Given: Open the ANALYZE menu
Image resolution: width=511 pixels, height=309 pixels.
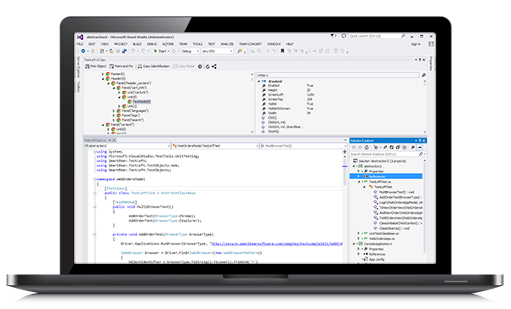Looking at the screenshot, I should 227,44.
